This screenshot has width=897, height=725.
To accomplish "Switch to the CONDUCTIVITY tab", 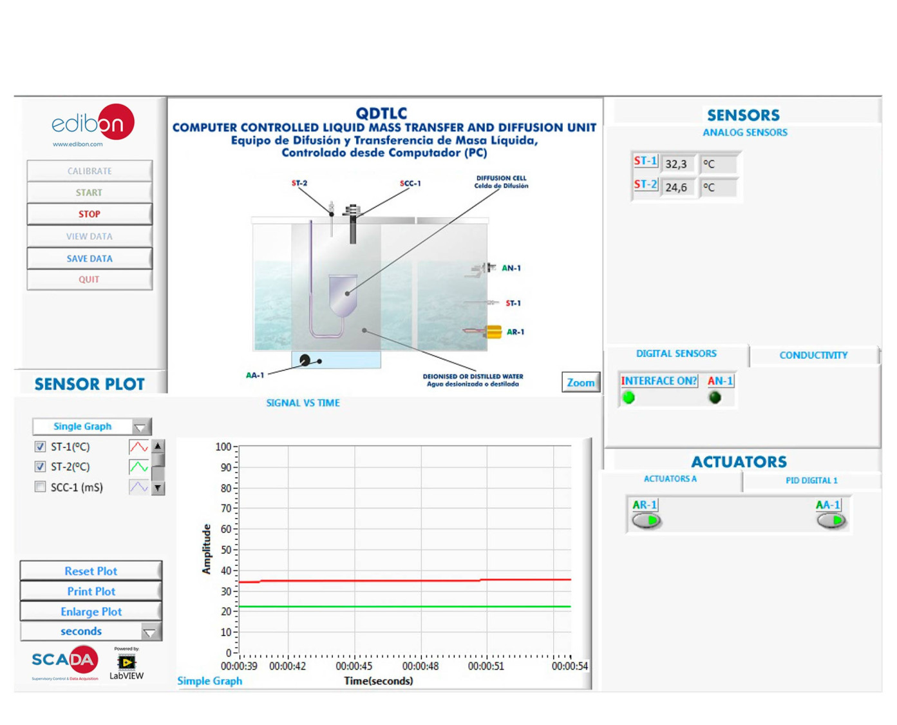I will [x=813, y=355].
